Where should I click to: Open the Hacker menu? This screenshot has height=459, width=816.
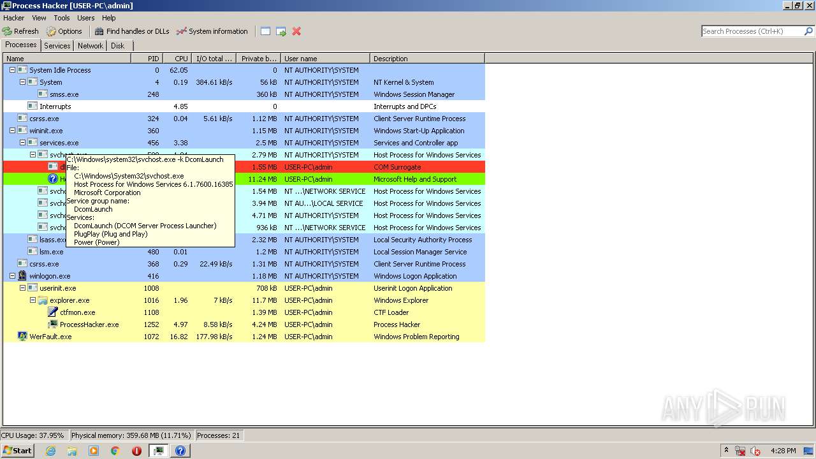pos(14,18)
